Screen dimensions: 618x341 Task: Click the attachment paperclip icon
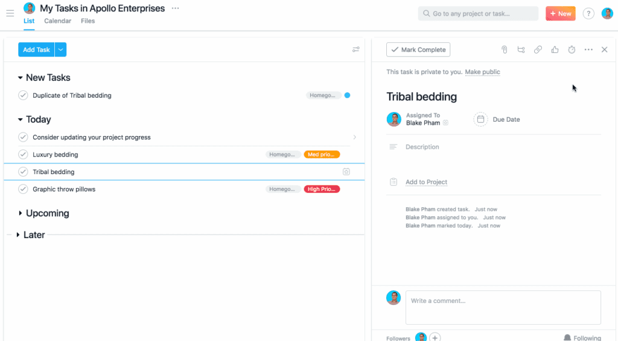[x=504, y=50]
